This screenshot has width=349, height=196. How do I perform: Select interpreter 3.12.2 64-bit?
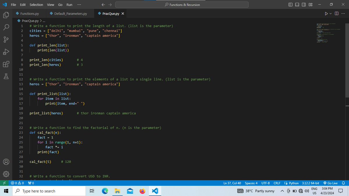(x=310, y=183)
